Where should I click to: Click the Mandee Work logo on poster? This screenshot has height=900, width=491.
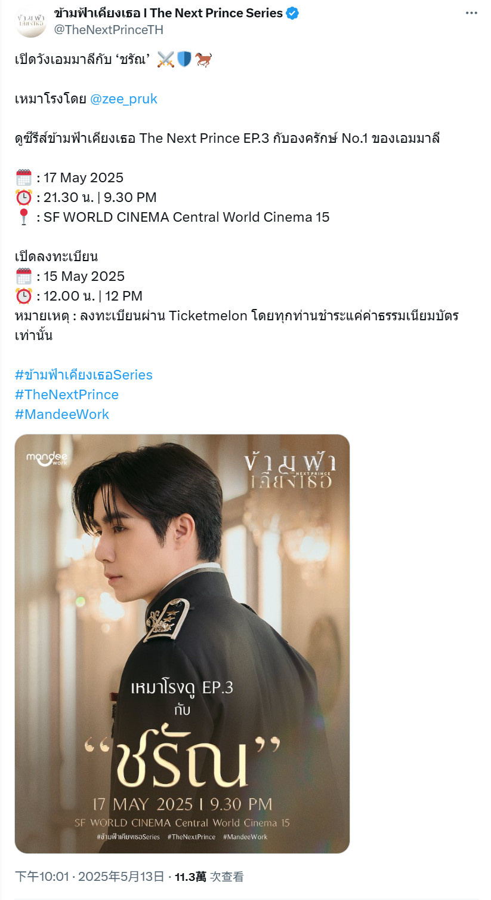click(x=47, y=458)
